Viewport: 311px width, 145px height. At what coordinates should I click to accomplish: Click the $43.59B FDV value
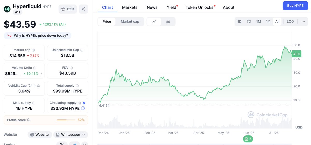click(68, 73)
